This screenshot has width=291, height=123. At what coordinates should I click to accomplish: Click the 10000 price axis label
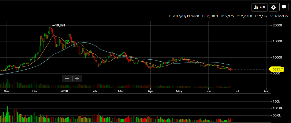(x=278, y=57)
